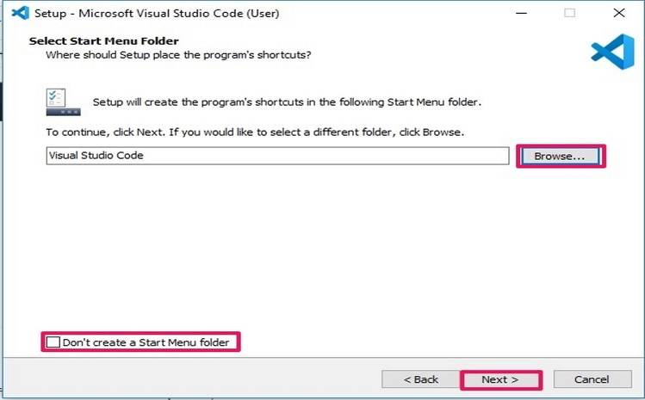645x400 pixels.
Task: Click the "Don't create a Start Menu folder" label
Action: point(146,342)
